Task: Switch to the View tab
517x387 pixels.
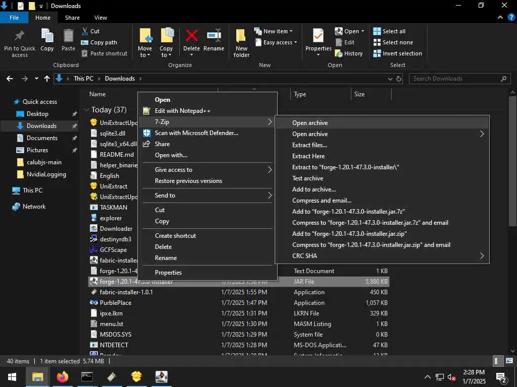Action: [100, 18]
